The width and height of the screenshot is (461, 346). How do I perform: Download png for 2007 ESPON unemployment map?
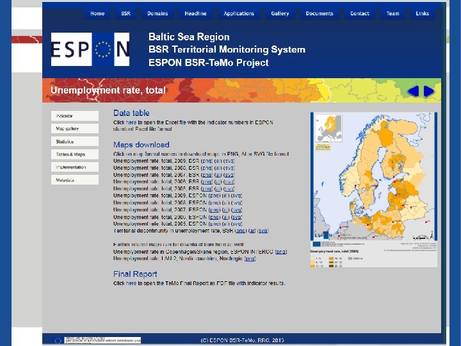(x=214, y=210)
